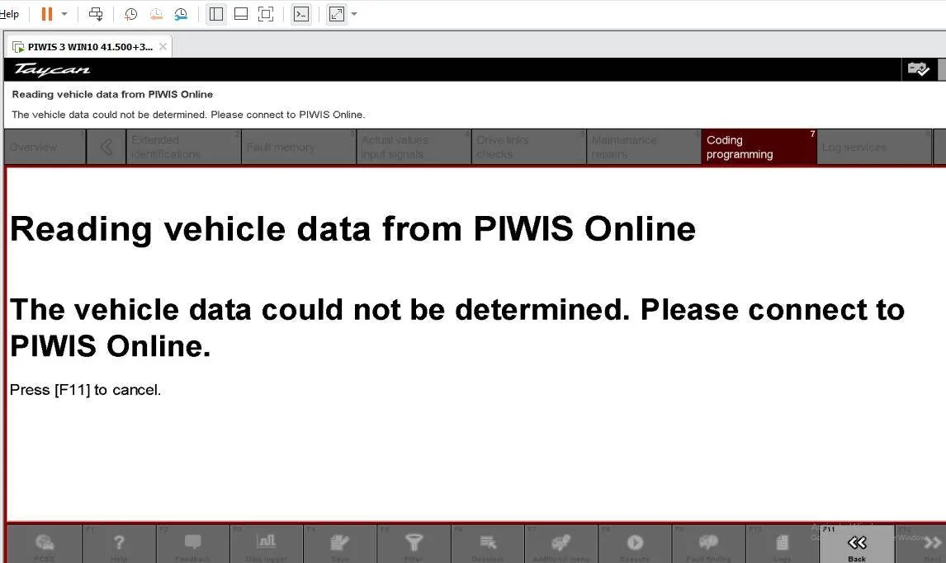Expand the stretch display options dropdown
946x563 pixels.
[x=354, y=14]
